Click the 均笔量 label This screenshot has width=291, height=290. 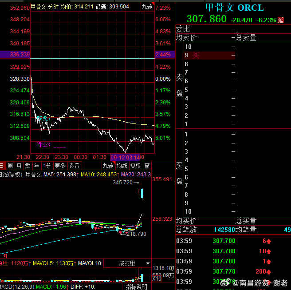(x=246, y=230)
